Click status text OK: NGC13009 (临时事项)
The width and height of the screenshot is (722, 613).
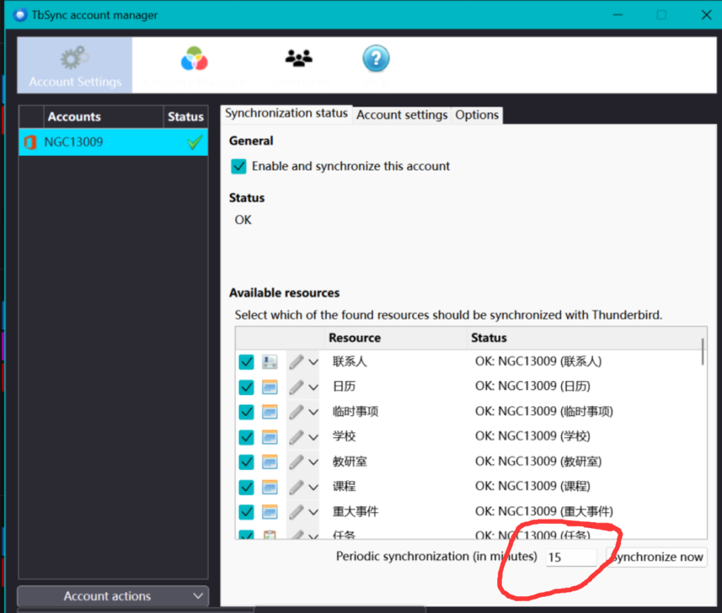544,411
